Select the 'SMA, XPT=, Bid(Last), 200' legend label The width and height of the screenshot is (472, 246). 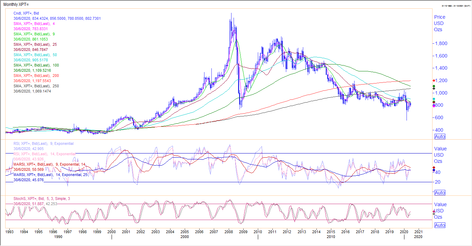(x=36, y=76)
